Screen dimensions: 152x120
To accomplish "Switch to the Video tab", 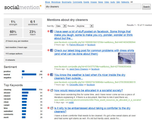I will pyautogui.click(x=107, y=2).
